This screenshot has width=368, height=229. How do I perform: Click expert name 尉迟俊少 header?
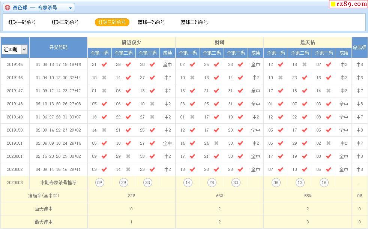[x=131, y=42]
